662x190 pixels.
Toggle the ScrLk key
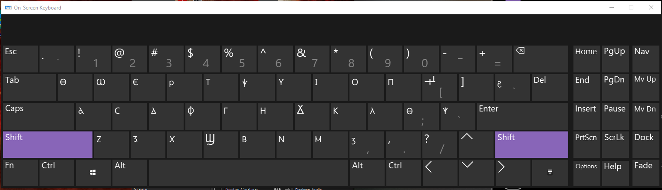(616, 144)
